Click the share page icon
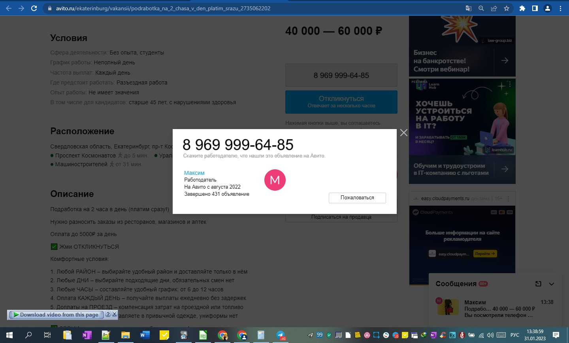569x343 pixels. click(494, 8)
